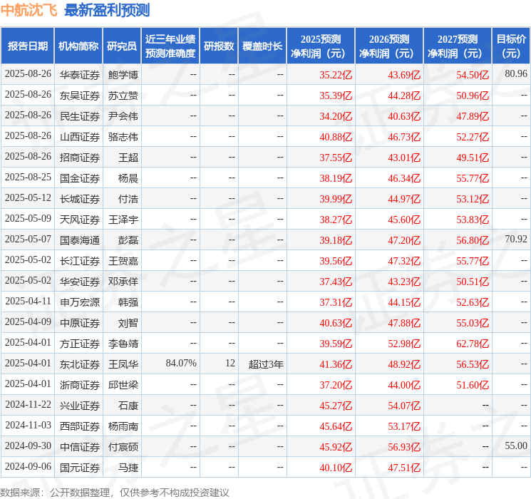Viewport: 531px width, 499px height.
Task: Click analyst name 王凤华
Action: pos(123,364)
